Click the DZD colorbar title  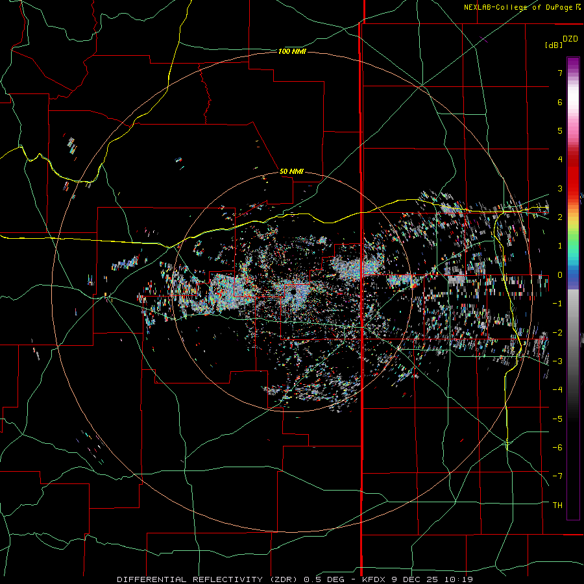[x=570, y=39]
